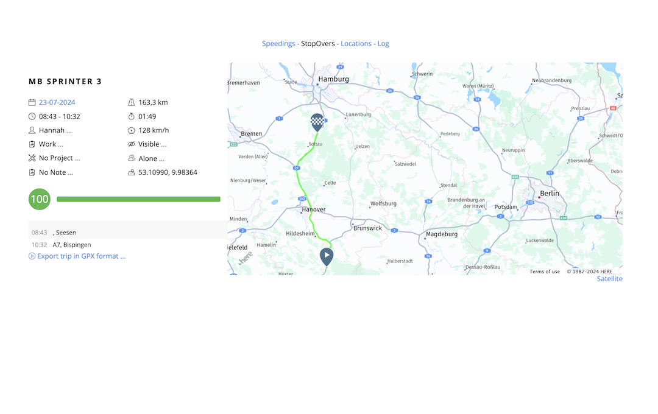
Task: Expand the No Project selection options
Action: click(x=77, y=158)
